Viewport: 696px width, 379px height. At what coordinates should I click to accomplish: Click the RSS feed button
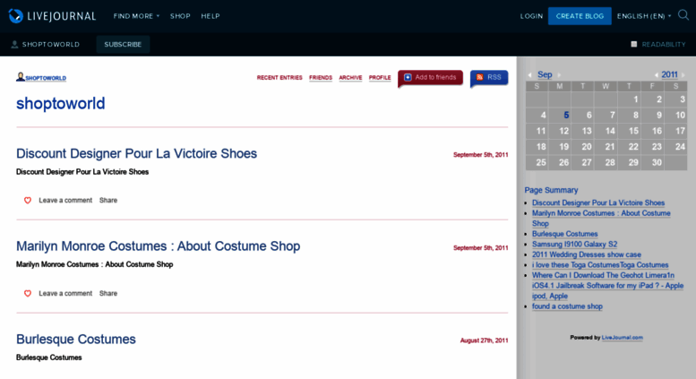489,78
